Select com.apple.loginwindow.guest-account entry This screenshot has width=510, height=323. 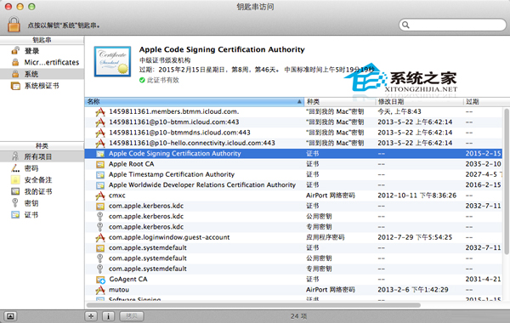tap(293, 237)
